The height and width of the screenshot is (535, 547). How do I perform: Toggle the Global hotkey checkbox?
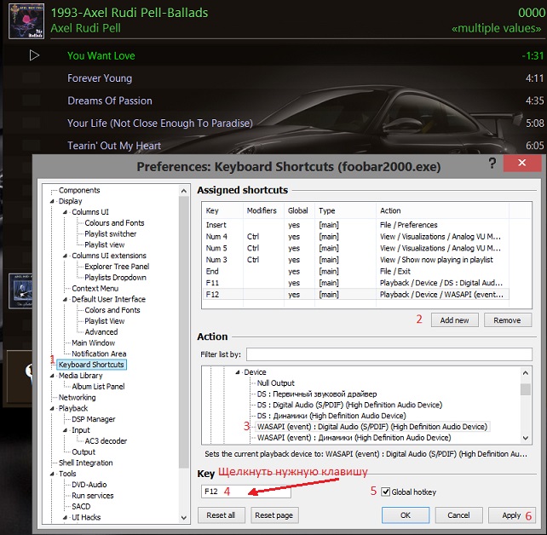tap(386, 492)
